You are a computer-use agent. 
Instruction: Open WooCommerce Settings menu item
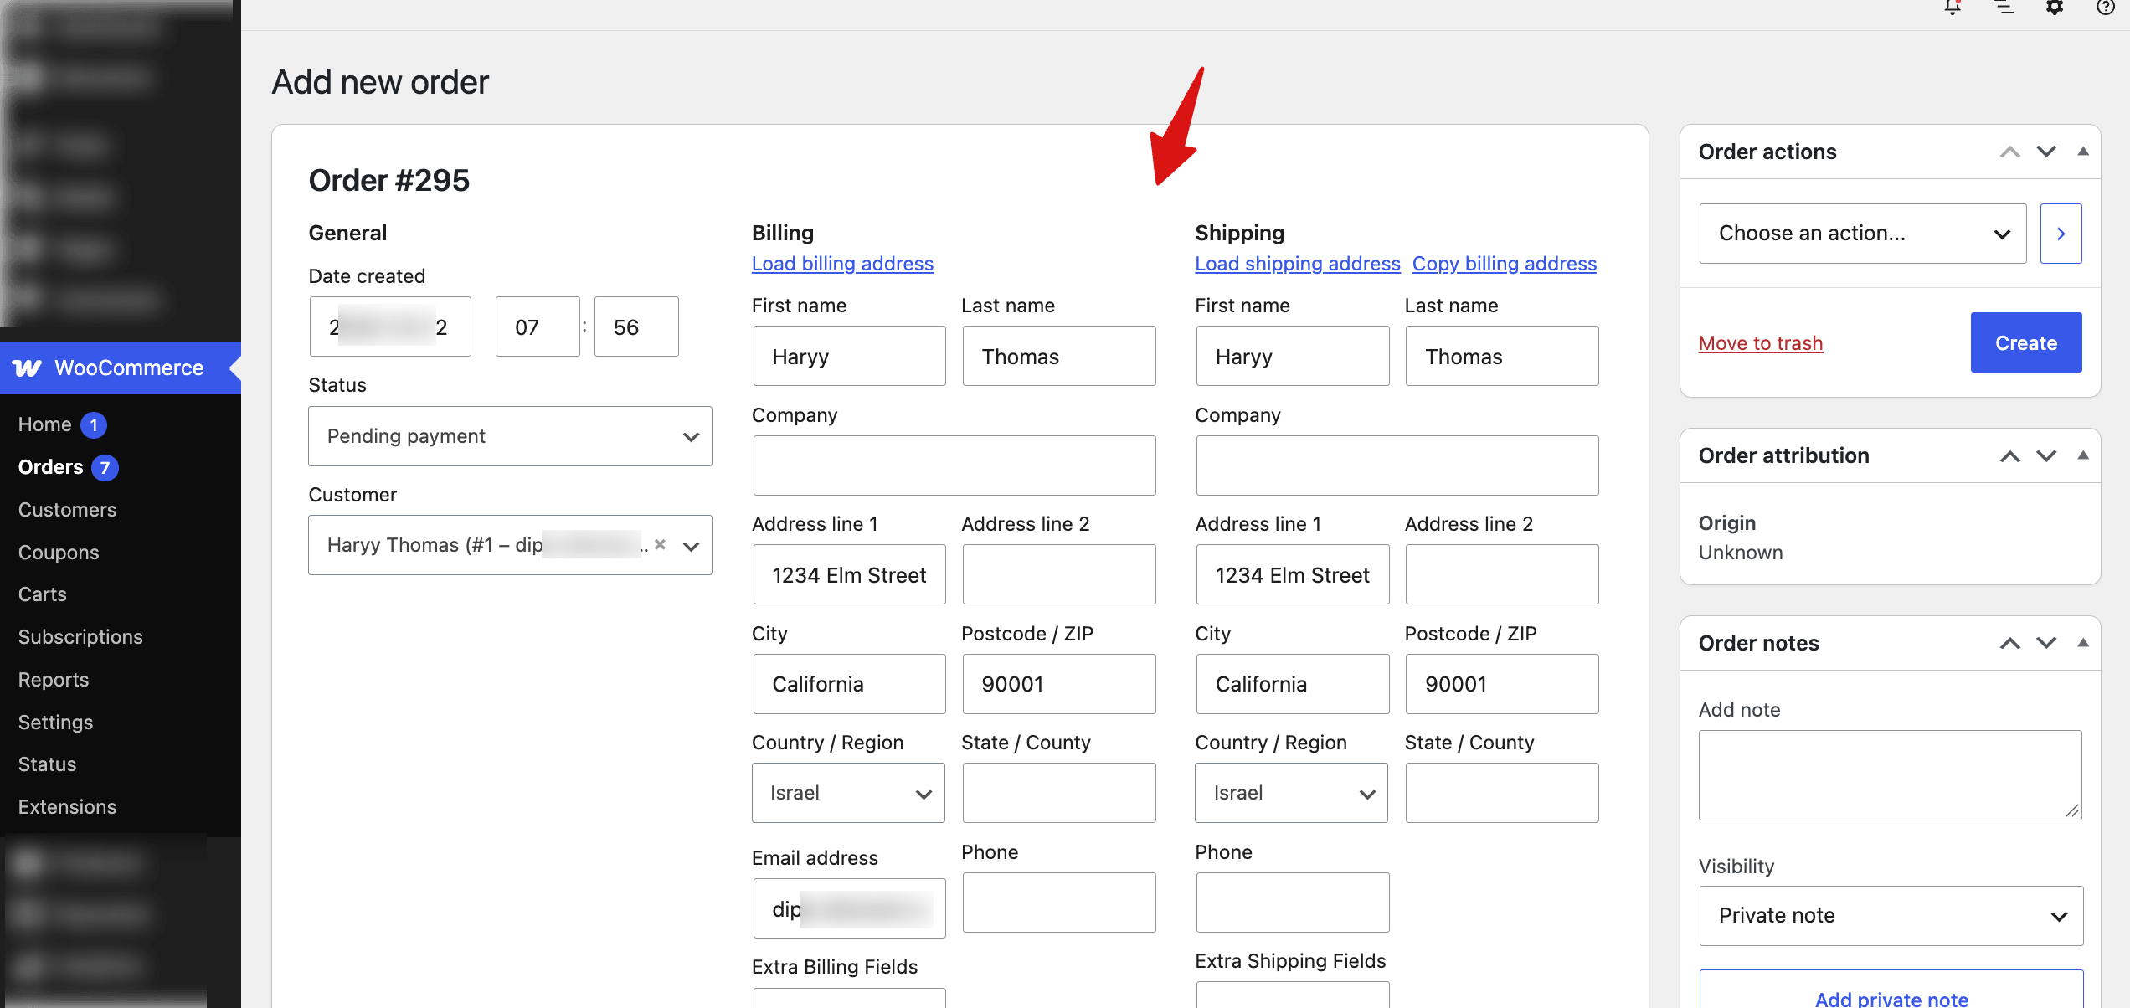55,723
